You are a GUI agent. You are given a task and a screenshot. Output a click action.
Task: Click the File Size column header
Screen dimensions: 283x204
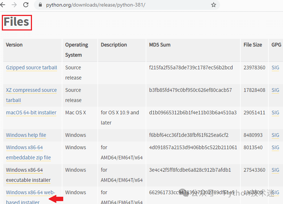253,45
